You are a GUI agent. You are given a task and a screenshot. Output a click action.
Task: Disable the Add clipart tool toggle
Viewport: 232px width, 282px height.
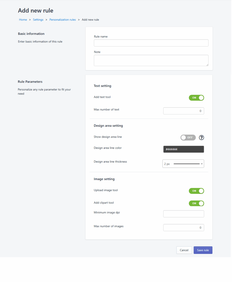196,204
